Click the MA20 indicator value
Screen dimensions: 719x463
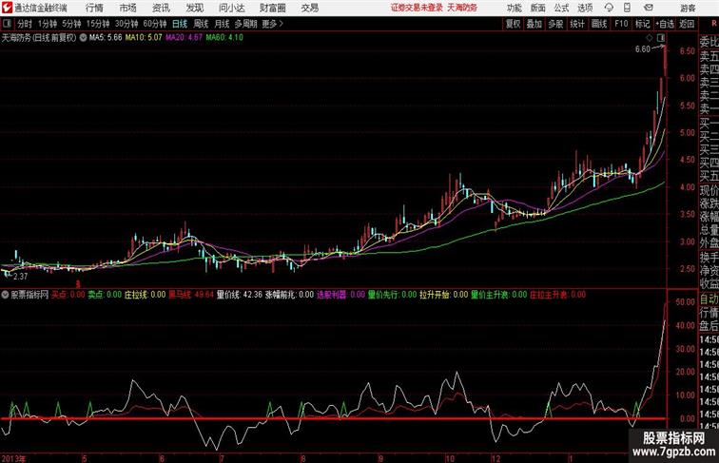pos(184,38)
